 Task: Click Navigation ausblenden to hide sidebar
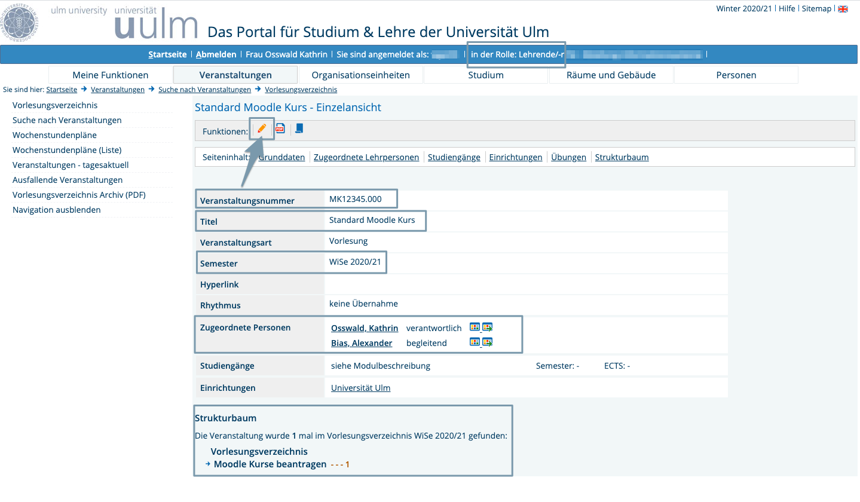[x=57, y=210]
